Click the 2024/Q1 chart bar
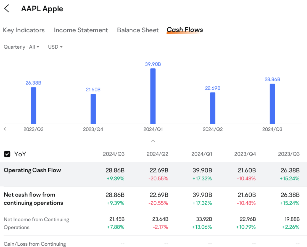Screen dimensions: 307x247 coord(153,96)
